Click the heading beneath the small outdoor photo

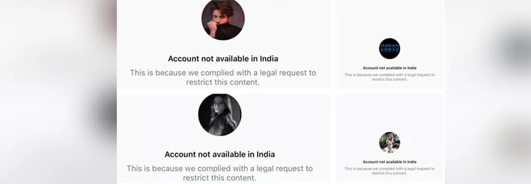click(389, 162)
